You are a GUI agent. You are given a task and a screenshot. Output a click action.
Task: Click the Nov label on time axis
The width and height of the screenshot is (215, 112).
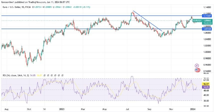coord(171,109)
